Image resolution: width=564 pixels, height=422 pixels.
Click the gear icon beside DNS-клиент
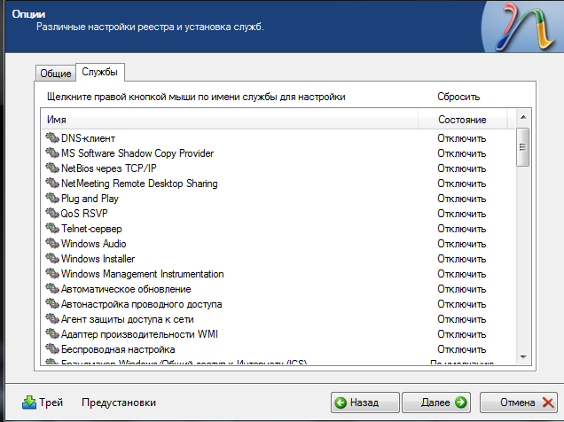pos(51,138)
